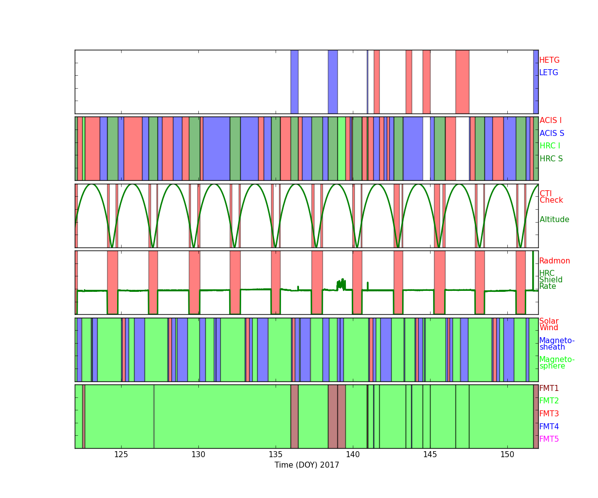This screenshot has width=598, height=498.
Task: Select the ACIS I legend label
Action: click(550, 121)
